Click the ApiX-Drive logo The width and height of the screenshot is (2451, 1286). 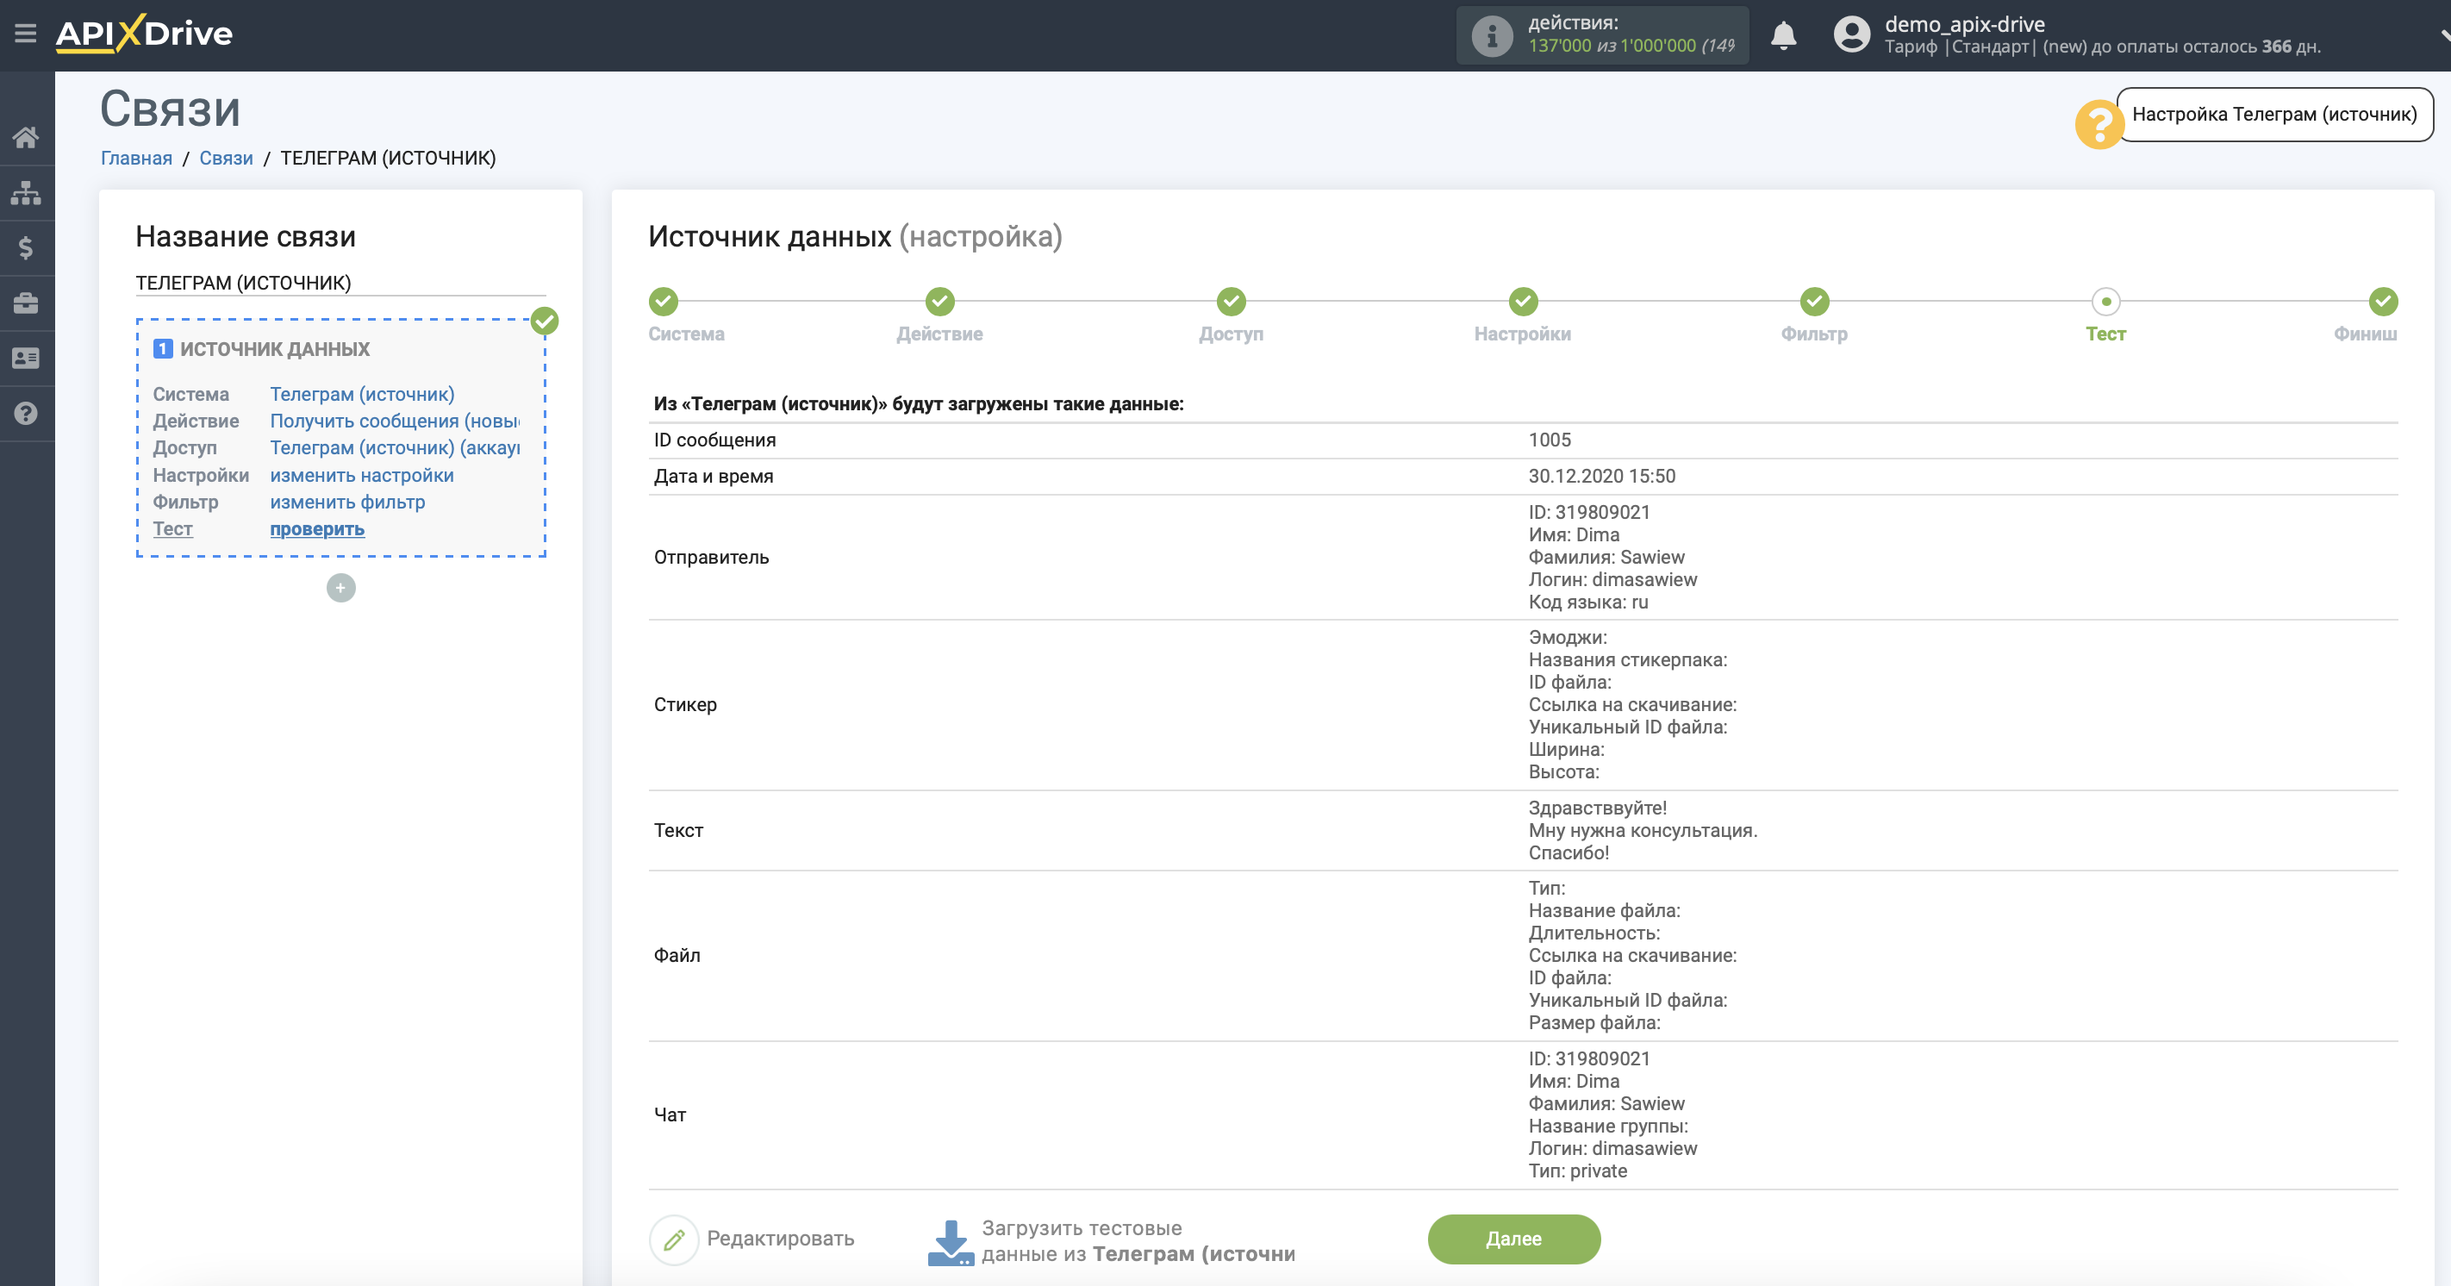click(144, 34)
